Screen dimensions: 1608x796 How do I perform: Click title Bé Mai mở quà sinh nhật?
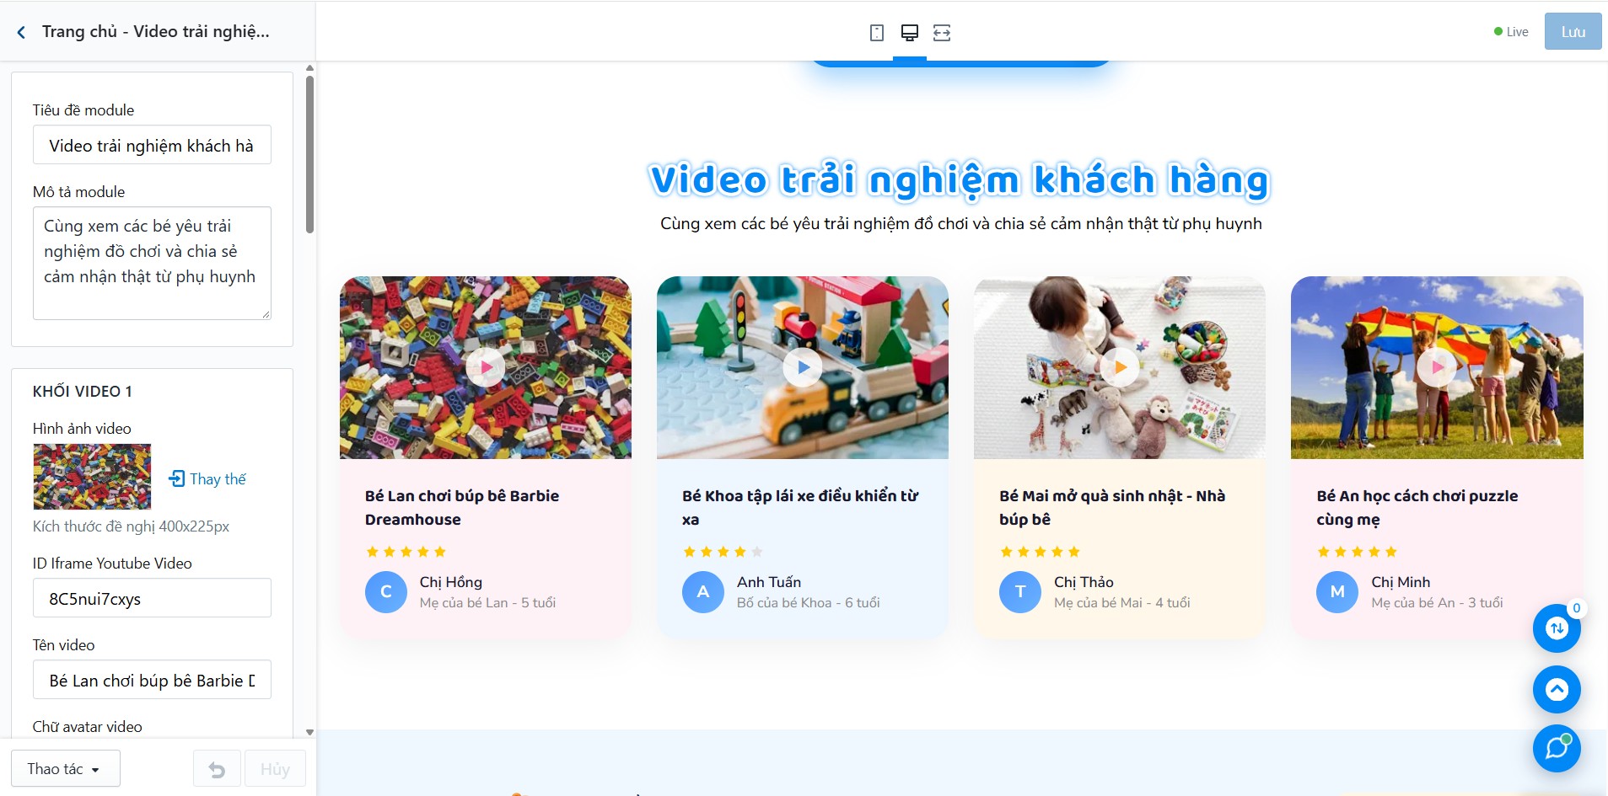point(1112,507)
